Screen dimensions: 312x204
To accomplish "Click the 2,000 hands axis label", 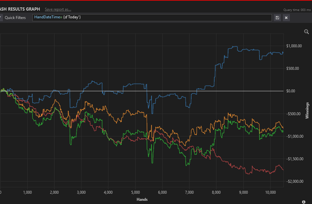I will pyautogui.click(x=54, y=192).
